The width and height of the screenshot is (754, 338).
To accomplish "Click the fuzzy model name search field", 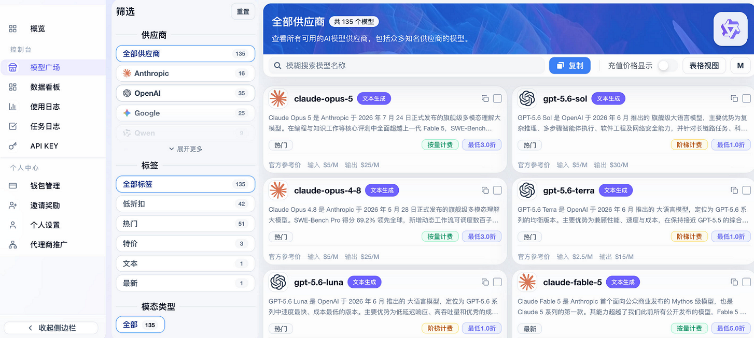I will [406, 66].
